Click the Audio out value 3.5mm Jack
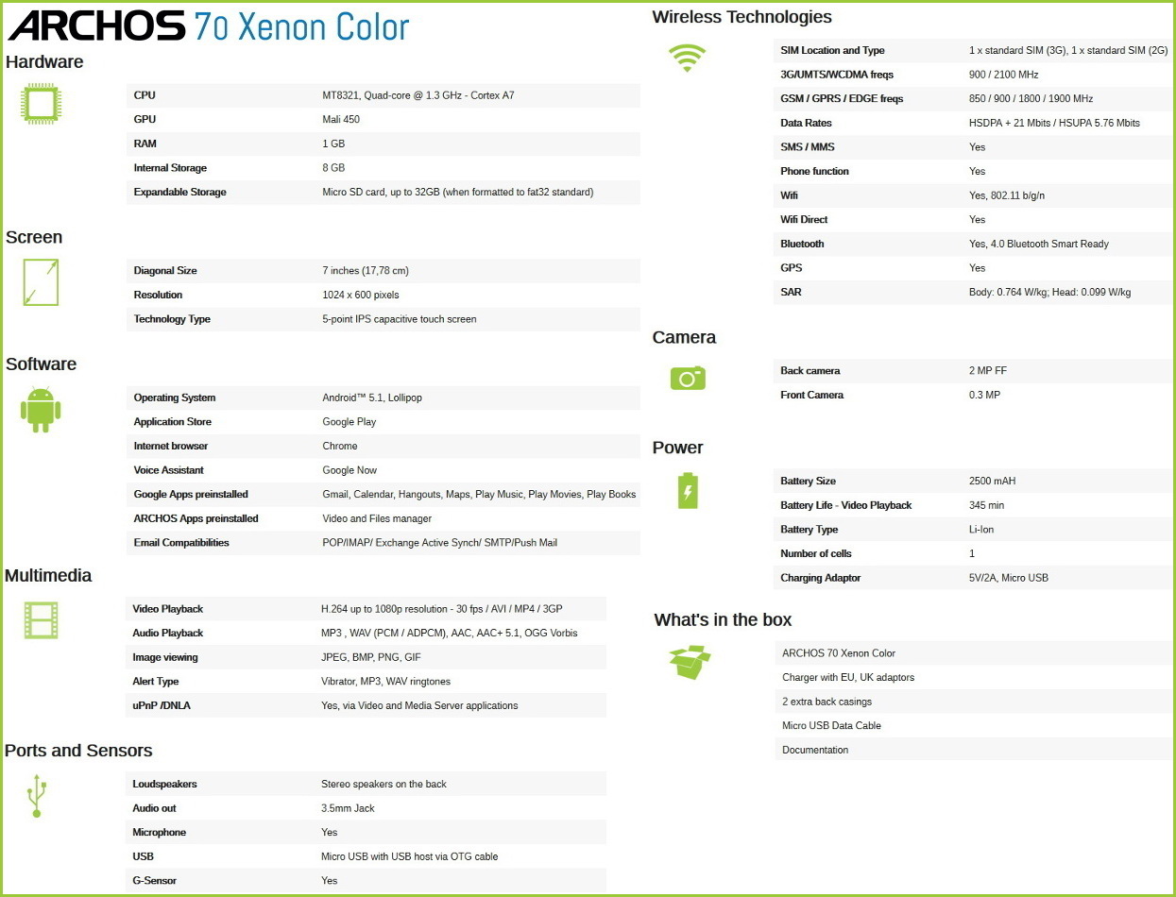This screenshot has width=1176, height=897. pyautogui.click(x=348, y=809)
